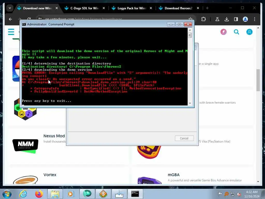Toggle the browser side panel
265x199 pixels.
[x=236, y=19]
